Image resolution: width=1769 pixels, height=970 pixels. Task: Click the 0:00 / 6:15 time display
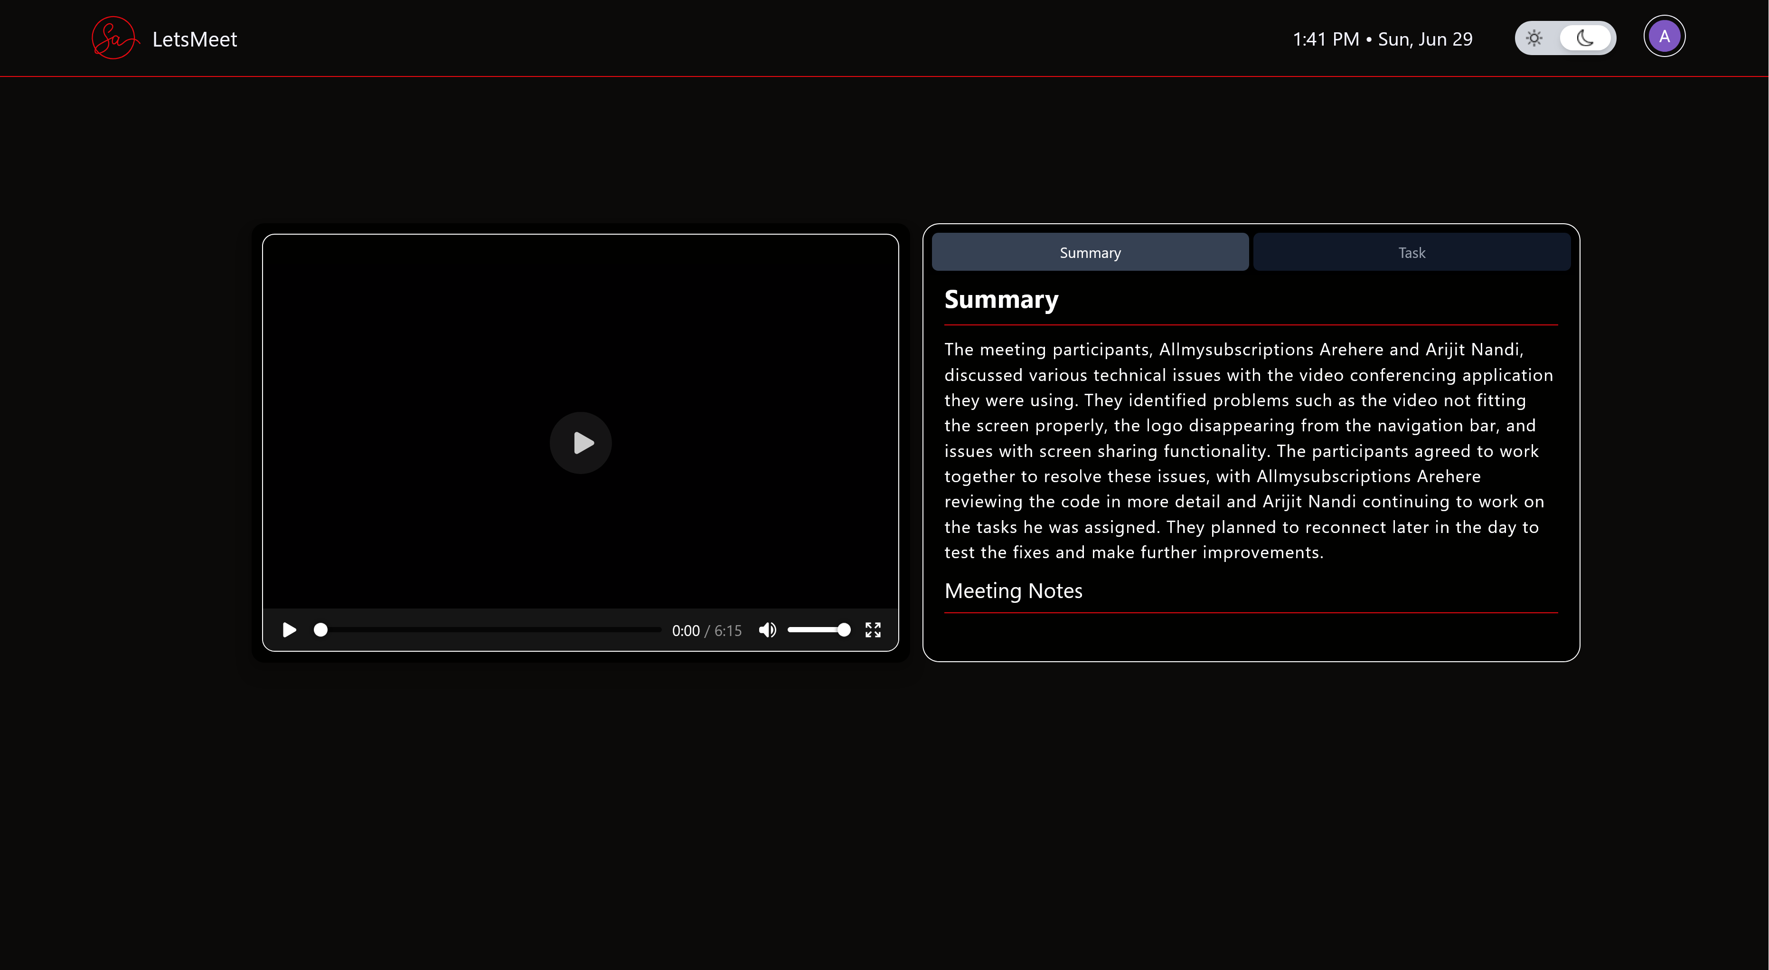[706, 631]
